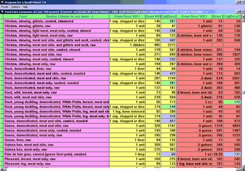This screenshot has height=171, width=245.
Task: Click '1 chicken' description cell
Action: [x=127, y=45]
